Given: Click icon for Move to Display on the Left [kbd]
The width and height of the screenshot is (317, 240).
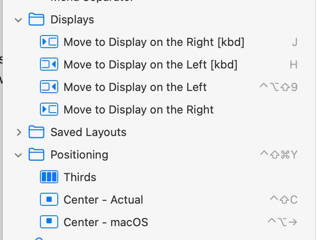Looking at the screenshot, I should (x=49, y=65).
